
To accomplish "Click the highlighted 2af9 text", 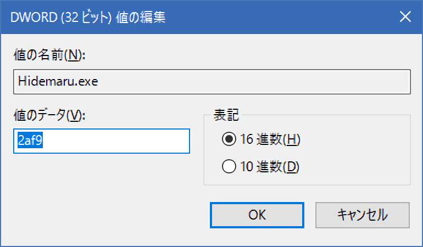I will coord(30,141).
